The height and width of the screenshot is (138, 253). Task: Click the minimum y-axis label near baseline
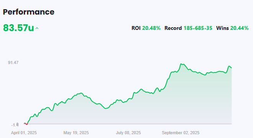click(15, 125)
